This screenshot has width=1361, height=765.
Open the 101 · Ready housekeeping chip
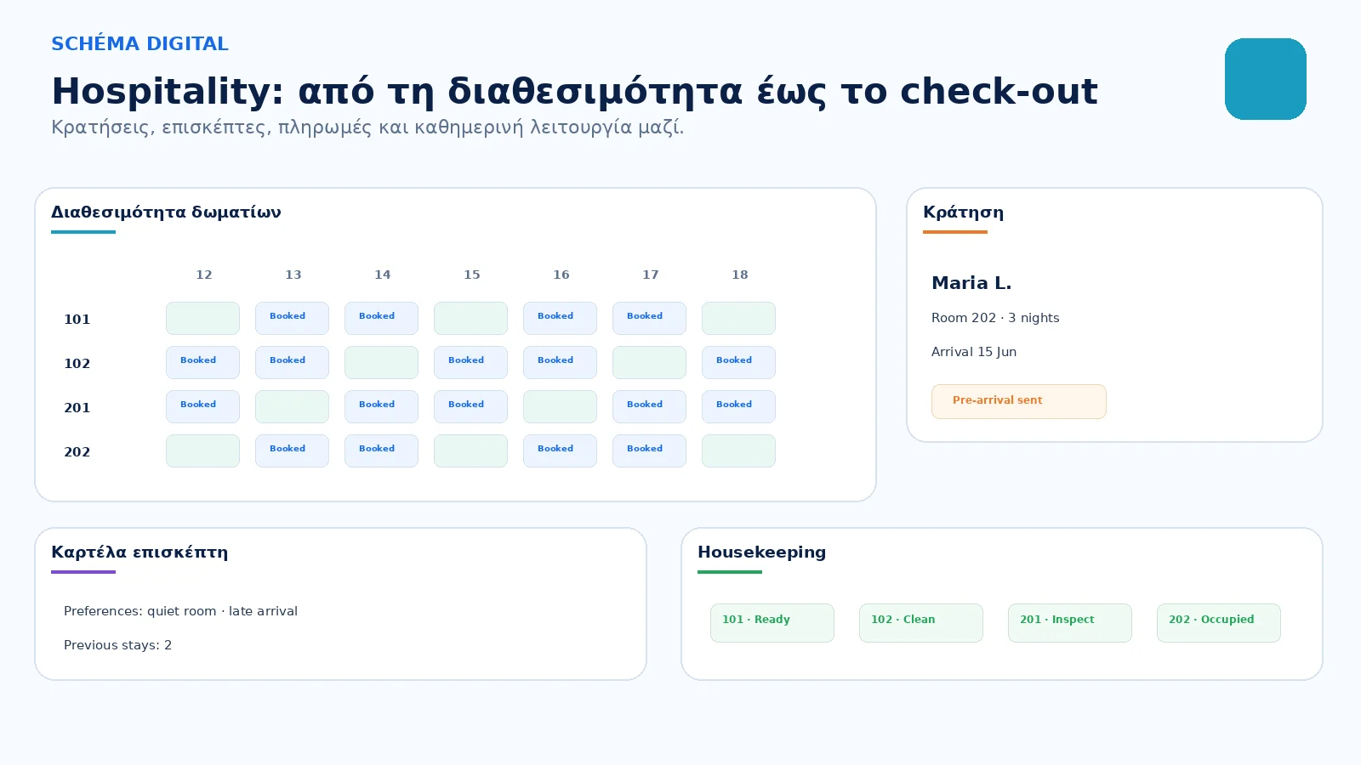click(x=772, y=623)
